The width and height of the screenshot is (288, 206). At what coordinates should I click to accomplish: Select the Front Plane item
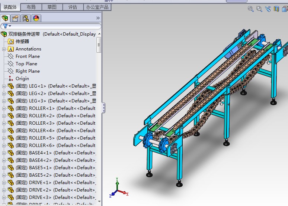click(x=28, y=56)
